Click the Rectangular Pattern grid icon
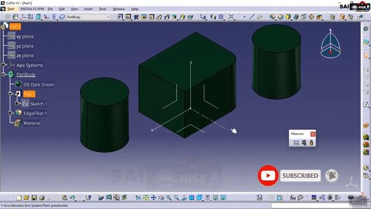 221,17
